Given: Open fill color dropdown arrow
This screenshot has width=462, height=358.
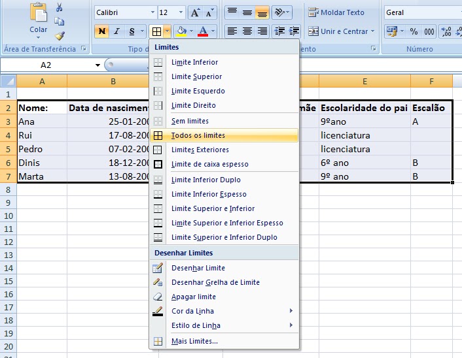Looking at the screenshot, I should pos(191,31).
